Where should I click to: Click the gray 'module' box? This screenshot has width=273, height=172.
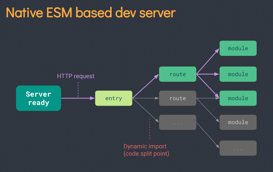pos(238,122)
